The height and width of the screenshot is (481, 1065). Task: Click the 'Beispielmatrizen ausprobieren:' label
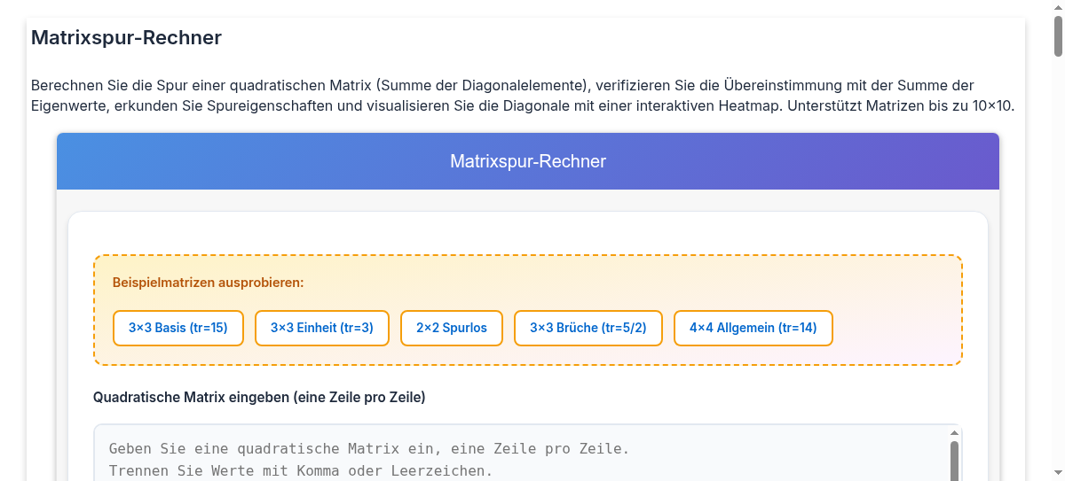tap(209, 283)
